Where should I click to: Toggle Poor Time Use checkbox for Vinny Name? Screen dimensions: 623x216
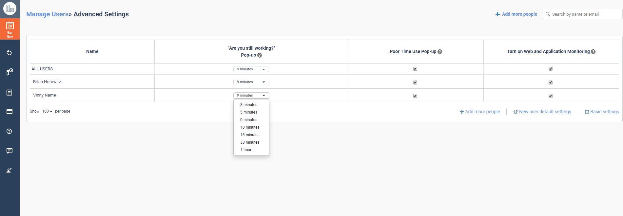click(415, 96)
